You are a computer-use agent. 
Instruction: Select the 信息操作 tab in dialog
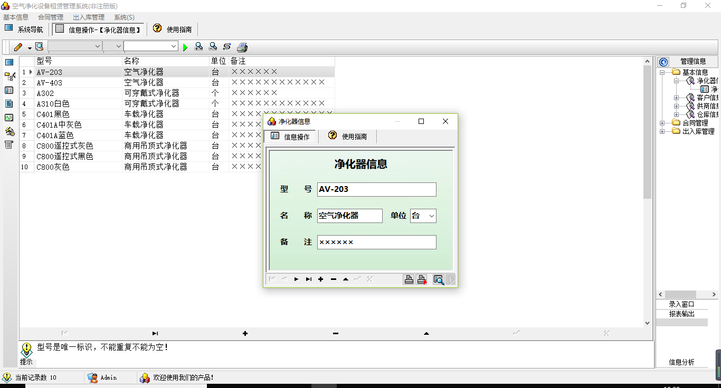coord(290,137)
